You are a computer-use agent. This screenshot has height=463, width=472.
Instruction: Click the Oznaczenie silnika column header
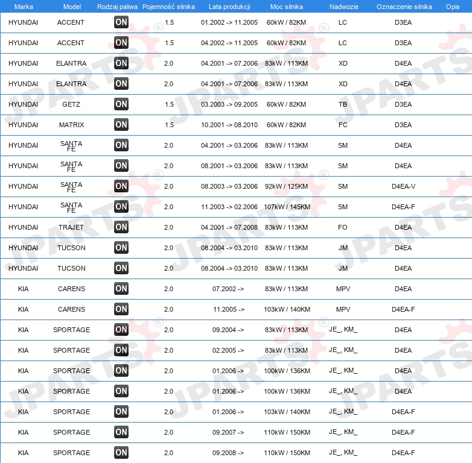coord(404,7)
